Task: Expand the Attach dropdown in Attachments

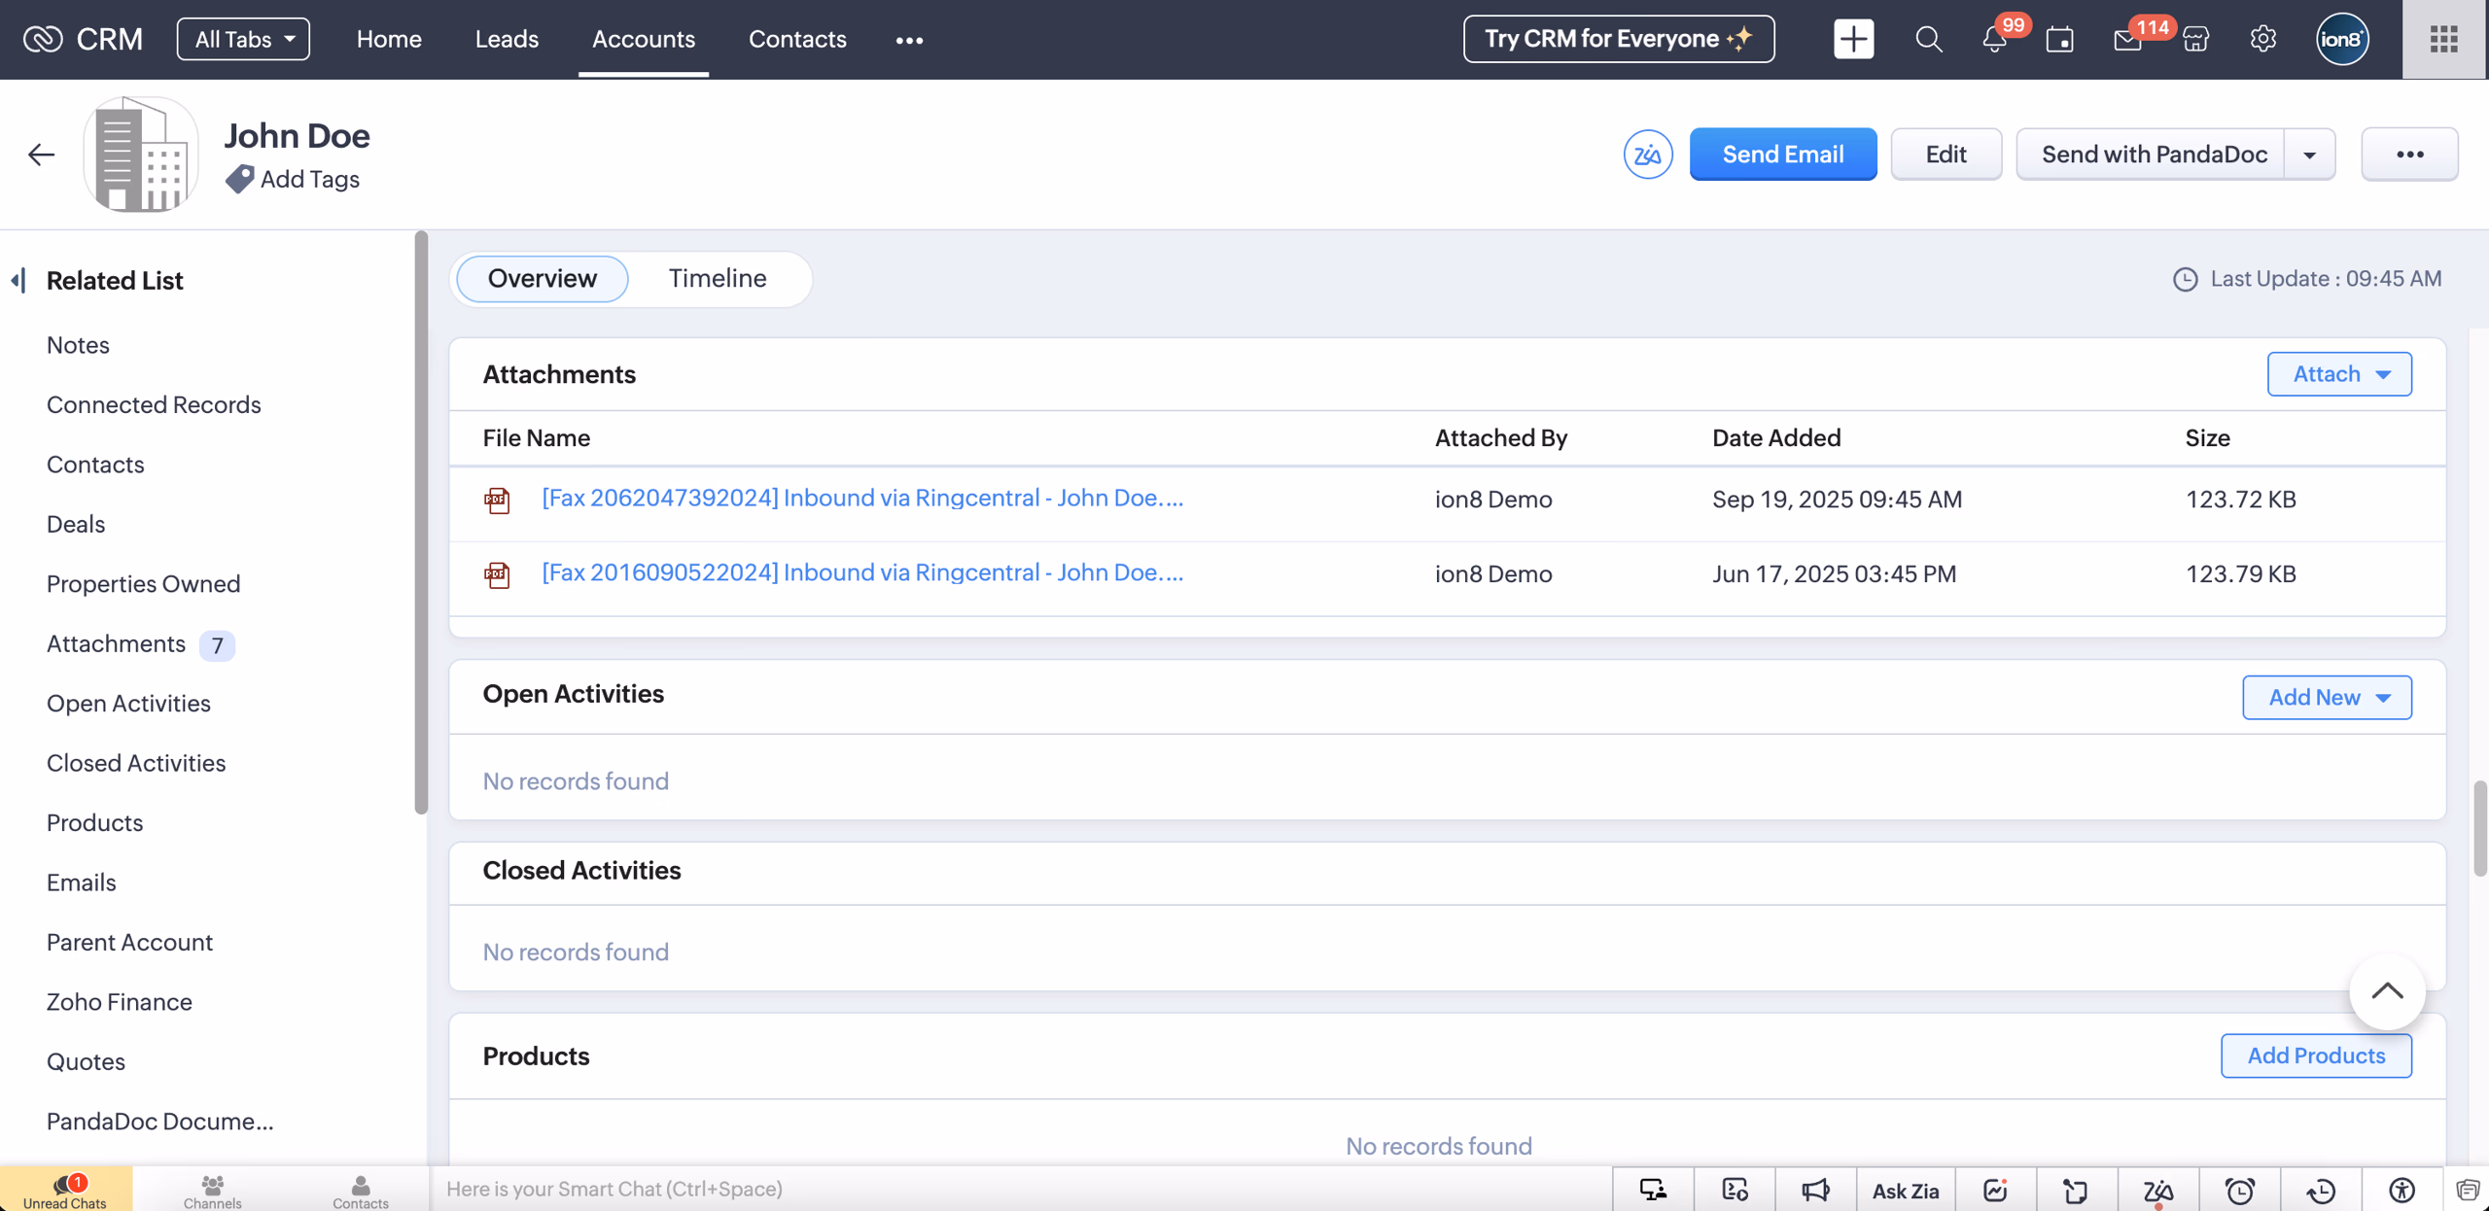Action: pyautogui.click(x=2338, y=374)
